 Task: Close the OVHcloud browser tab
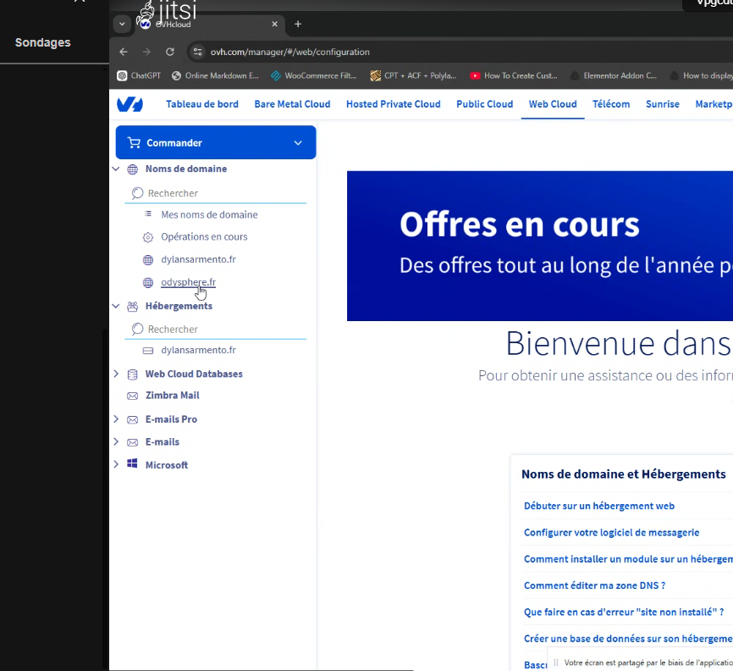pos(274,24)
